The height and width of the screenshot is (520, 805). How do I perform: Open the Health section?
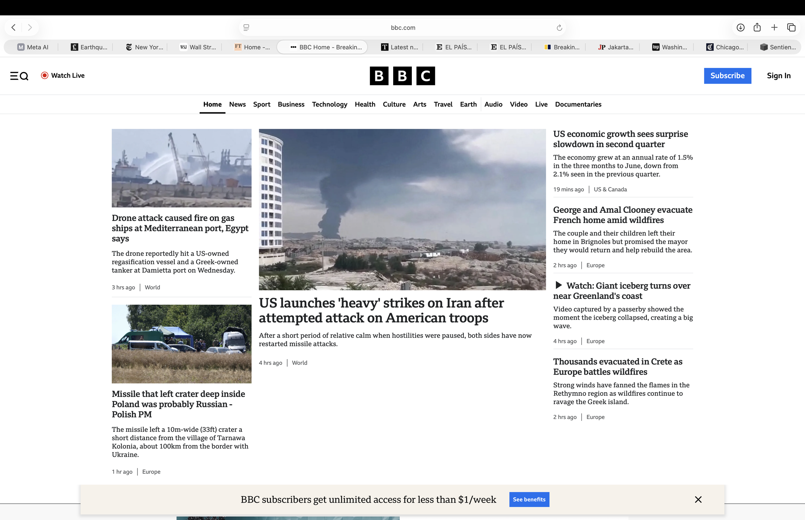click(365, 104)
